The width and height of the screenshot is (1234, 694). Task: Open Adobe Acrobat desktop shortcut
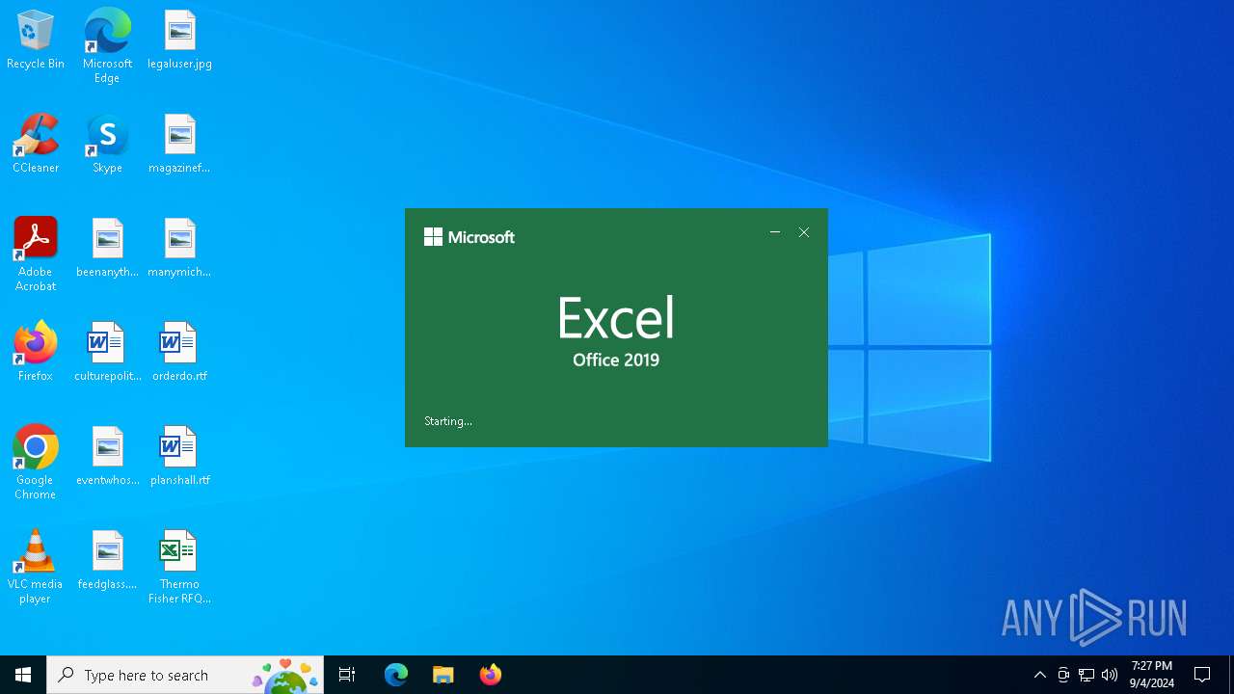[36, 254]
